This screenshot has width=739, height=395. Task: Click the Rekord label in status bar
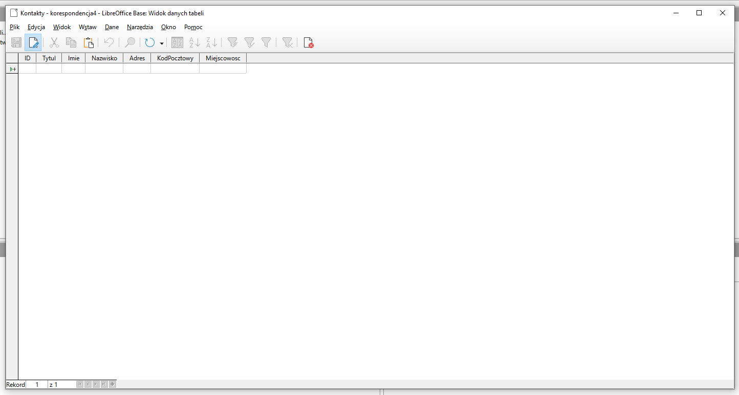(15, 384)
